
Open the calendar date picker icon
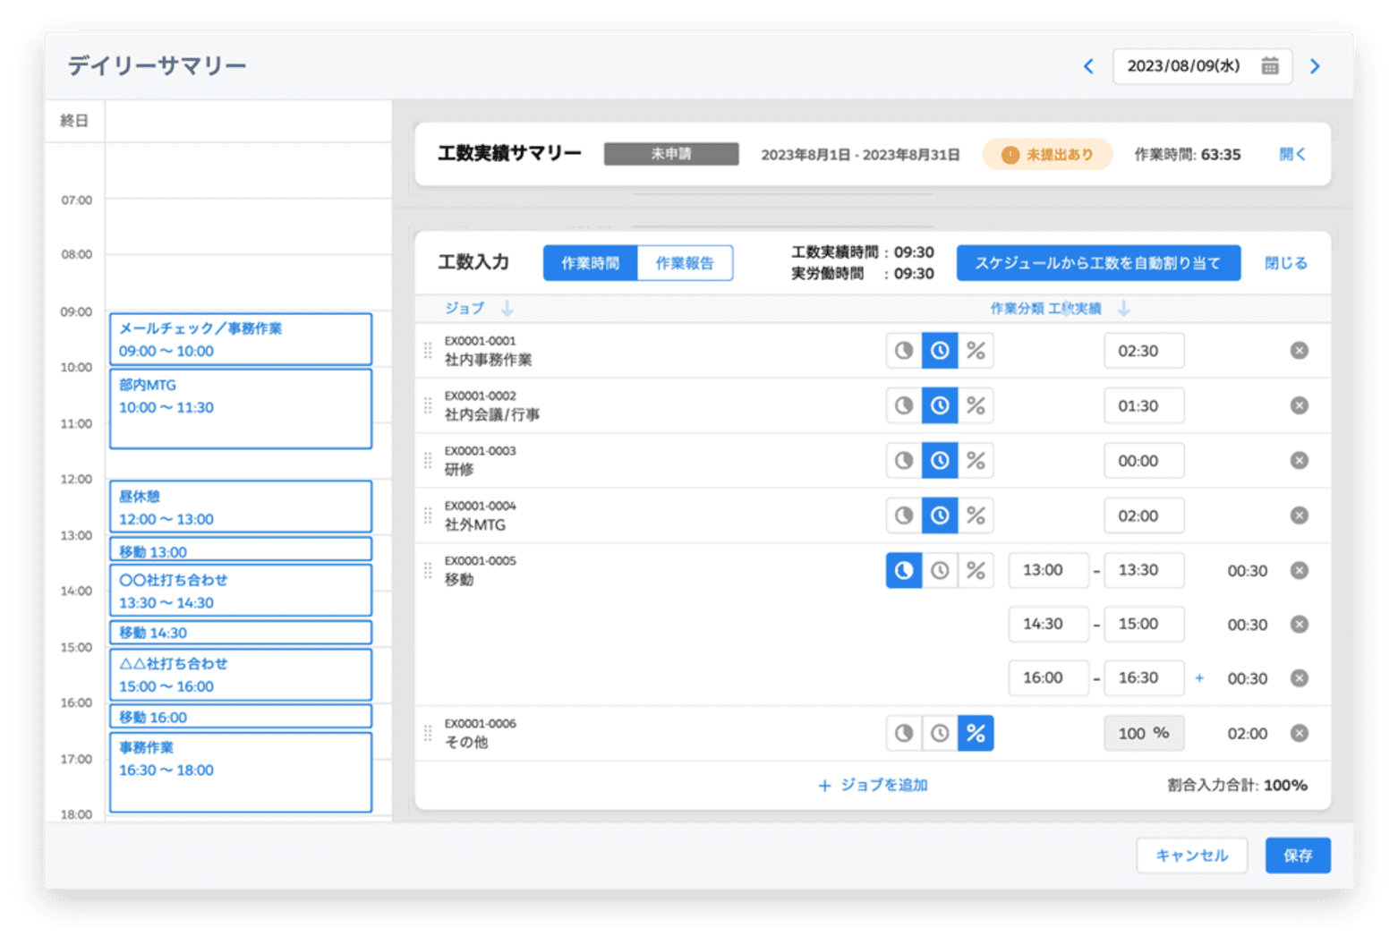tap(1269, 66)
